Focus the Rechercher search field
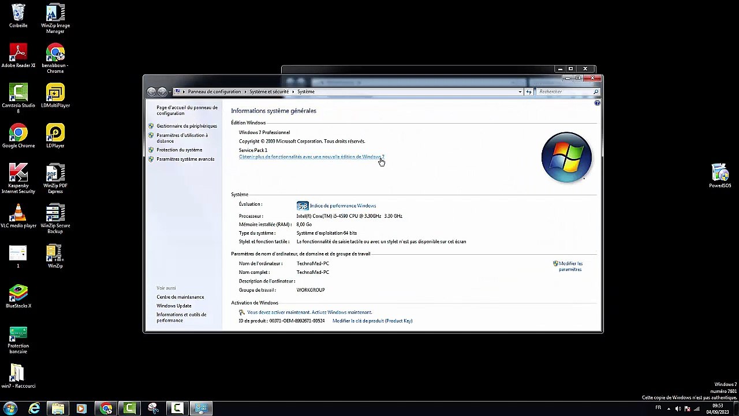The width and height of the screenshot is (739, 416). 568,91
